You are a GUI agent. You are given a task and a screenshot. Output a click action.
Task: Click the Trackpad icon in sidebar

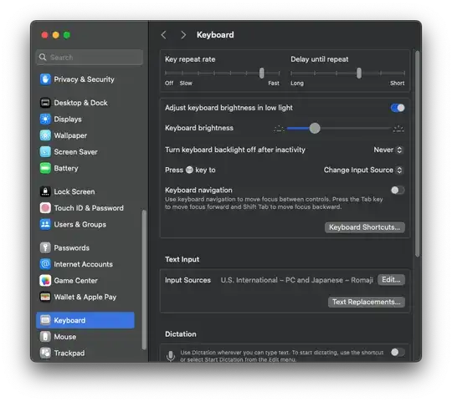pos(45,353)
